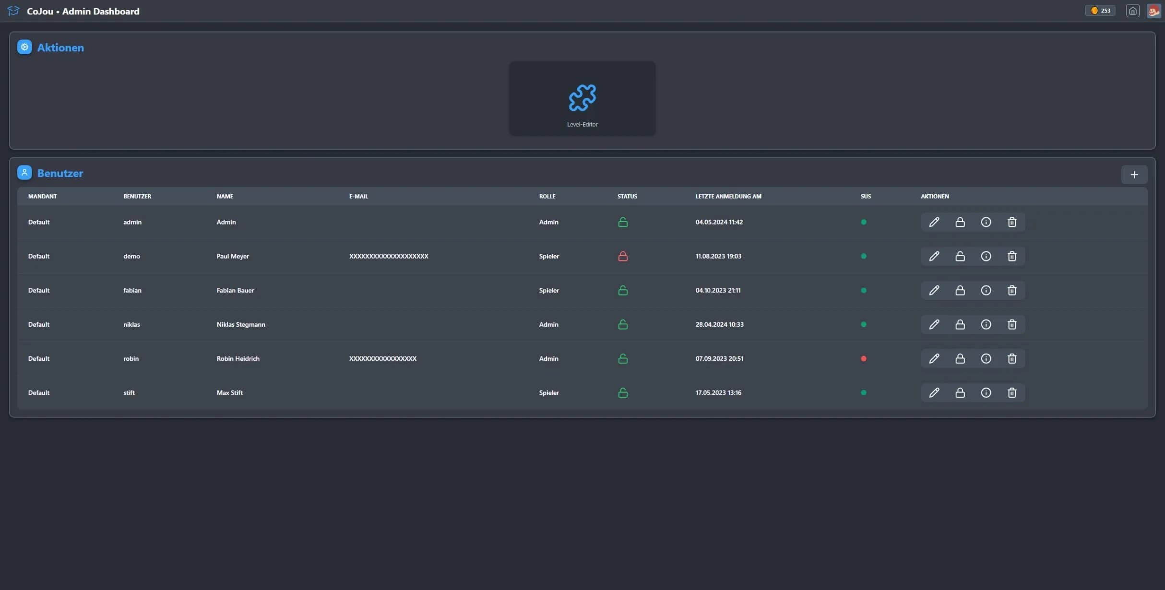Click green unlock status for niklas
This screenshot has width=1165, height=590.
622,324
